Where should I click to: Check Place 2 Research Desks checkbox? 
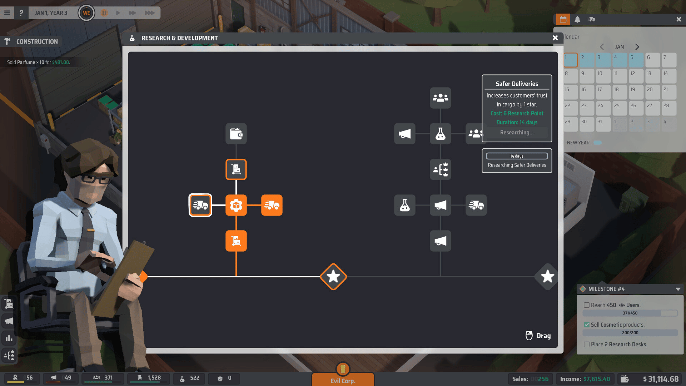(587, 344)
